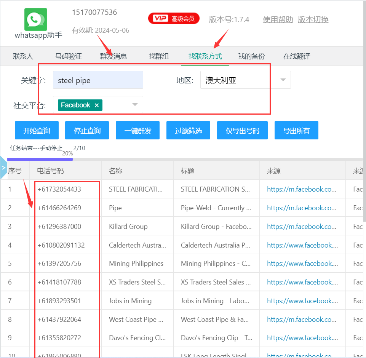Remove the Facebook tag with x
Image resolution: width=366 pixels, height=358 pixels.
[97, 105]
